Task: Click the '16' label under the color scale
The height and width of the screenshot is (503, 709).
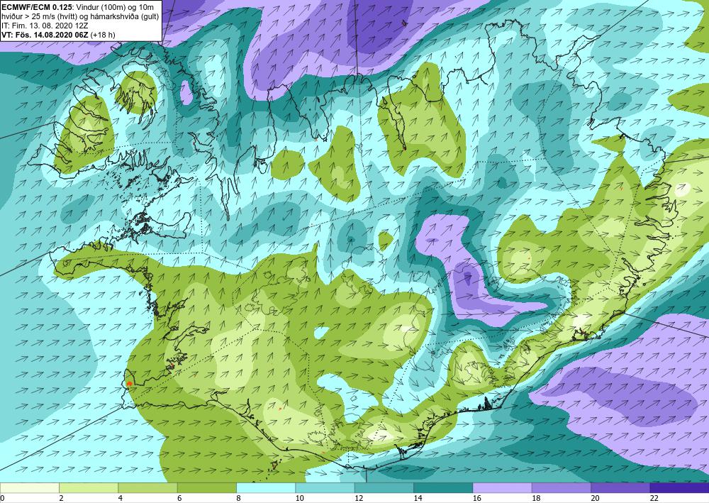Action: (476, 498)
